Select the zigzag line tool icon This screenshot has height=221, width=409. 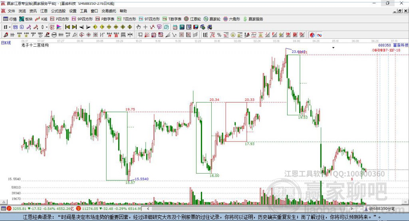(175, 35)
